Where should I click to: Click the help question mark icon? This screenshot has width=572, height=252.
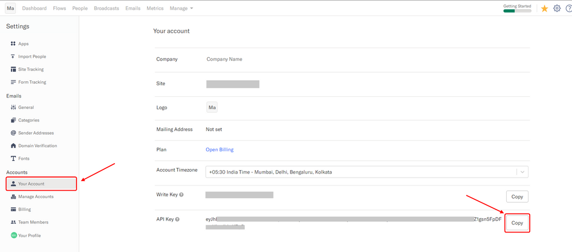coord(569,9)
